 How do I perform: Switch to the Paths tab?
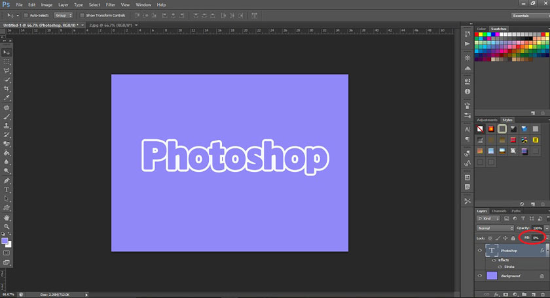coord(516,211)
